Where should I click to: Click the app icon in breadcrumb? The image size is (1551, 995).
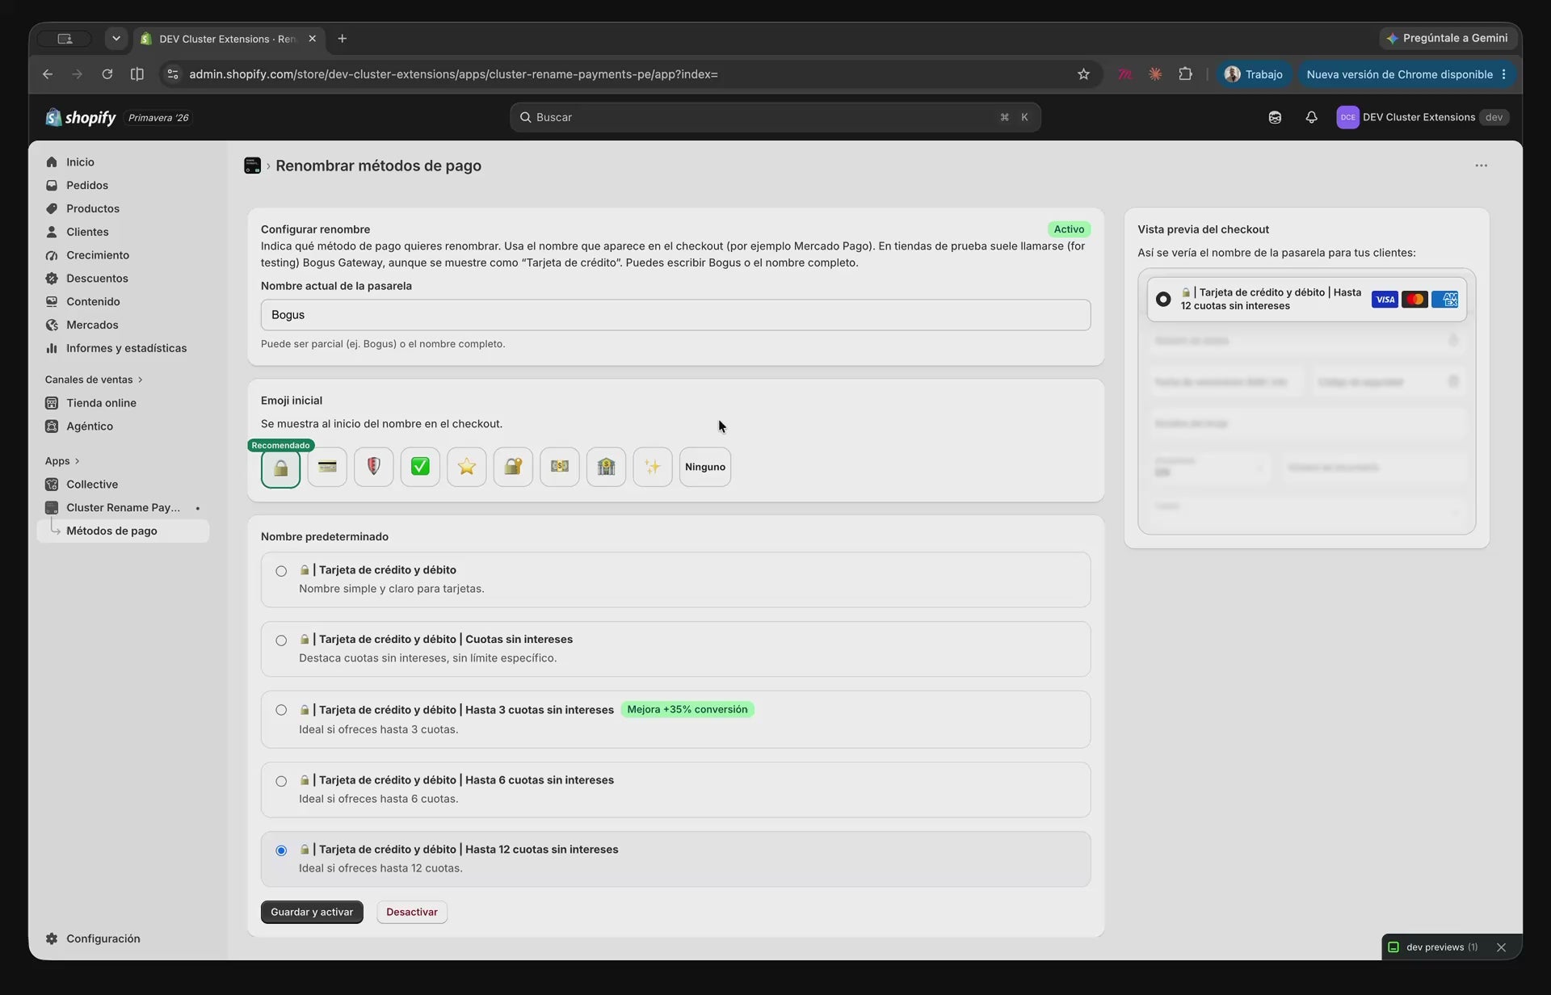(252, 166)
